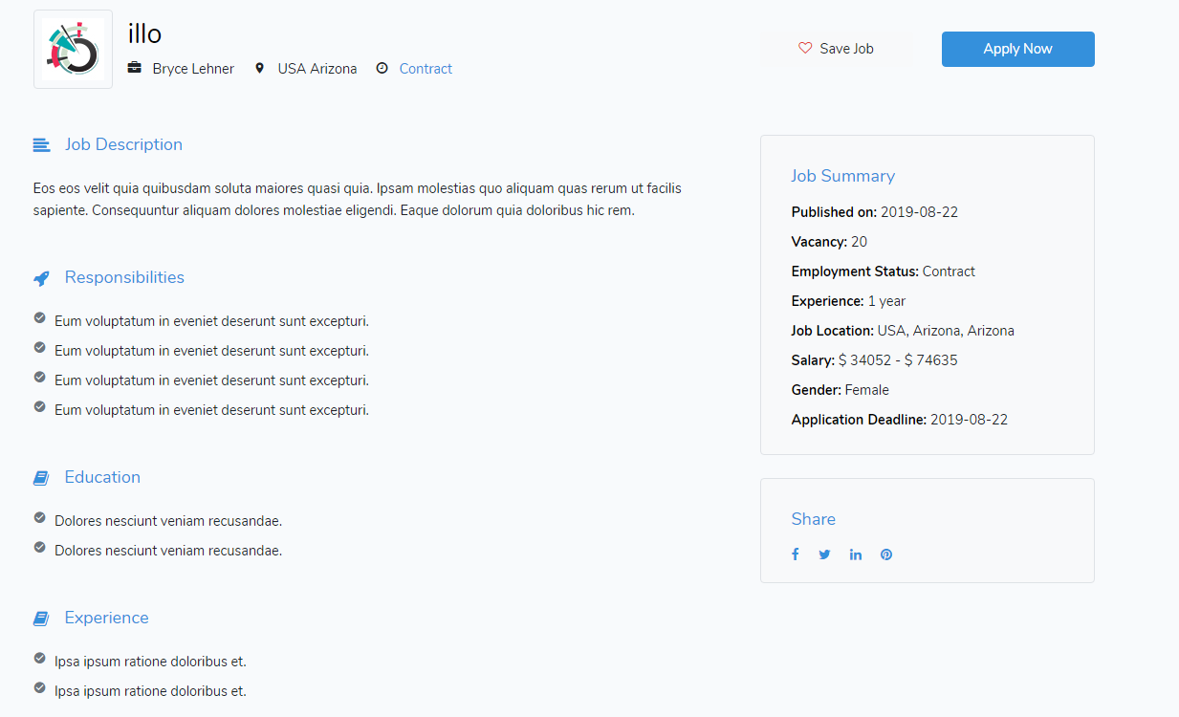The height and width of the screenshot is (717, 1179).
Task: Click the company logo thumbnail
Action: [73, 49]
